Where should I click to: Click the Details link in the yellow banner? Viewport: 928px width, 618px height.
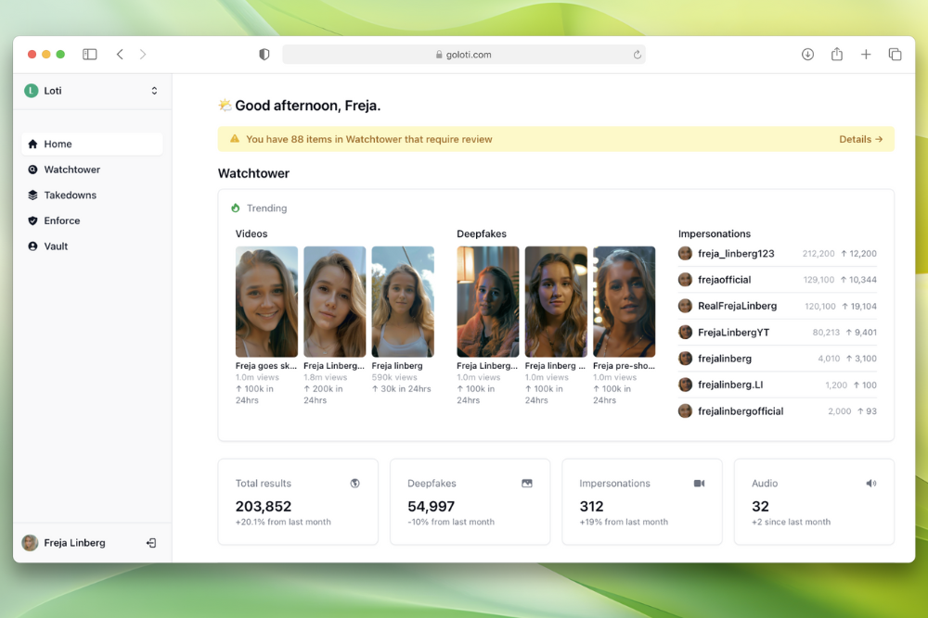[861, 138]
